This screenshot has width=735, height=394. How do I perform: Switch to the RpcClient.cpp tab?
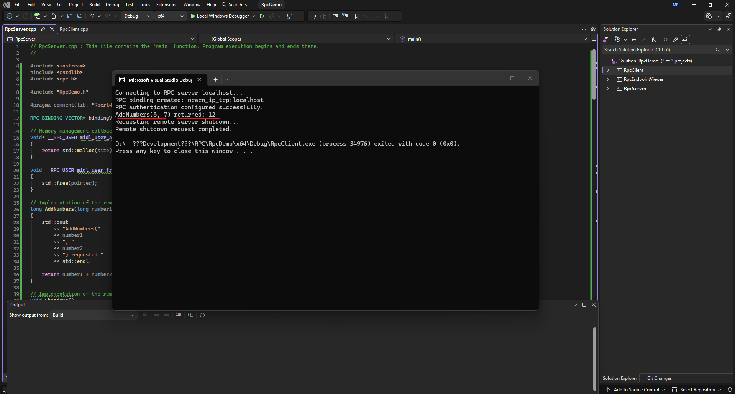click(74, 29)
